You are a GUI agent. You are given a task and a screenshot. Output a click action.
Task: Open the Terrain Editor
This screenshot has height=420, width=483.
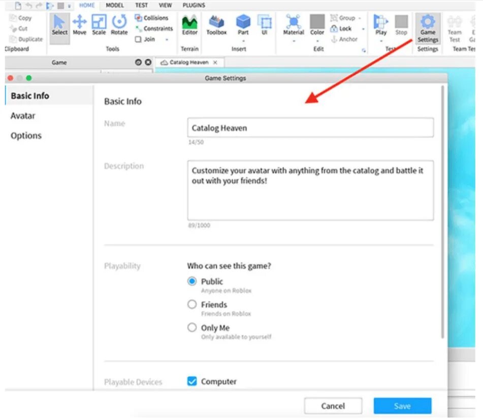point(189,25)
